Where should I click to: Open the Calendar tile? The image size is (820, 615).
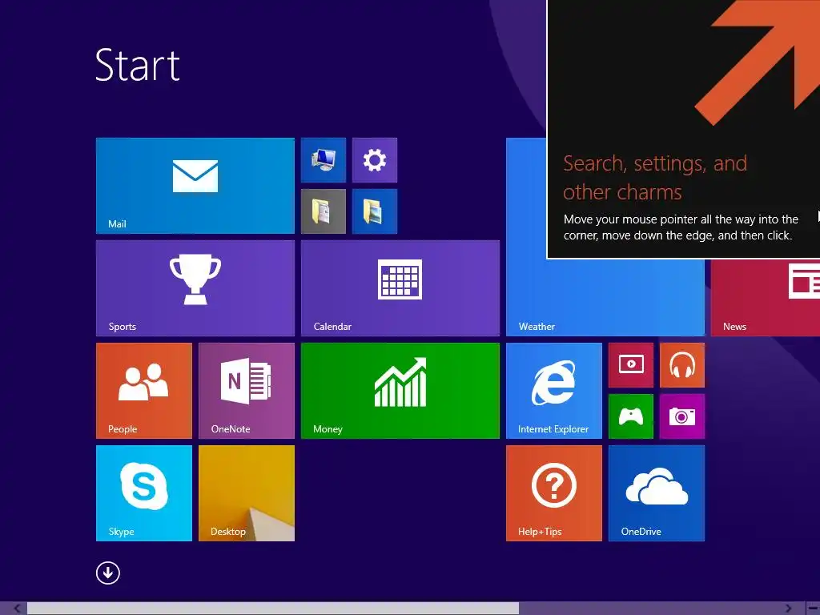click(x=400, y=288)
